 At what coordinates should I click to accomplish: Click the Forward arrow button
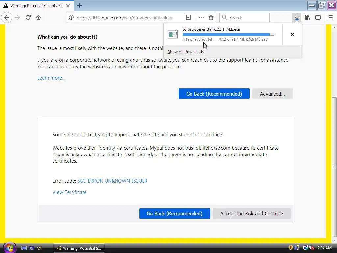tap(17, 17)
